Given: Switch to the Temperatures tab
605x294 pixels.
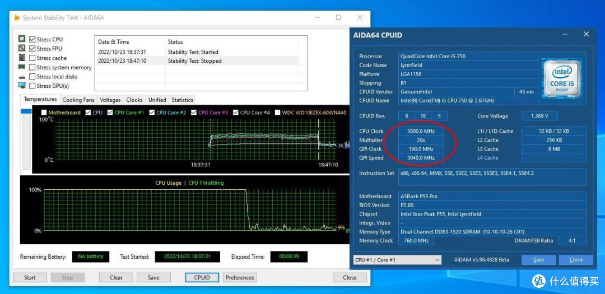Looking at the screenshot, I should click(x=40, y=99).
